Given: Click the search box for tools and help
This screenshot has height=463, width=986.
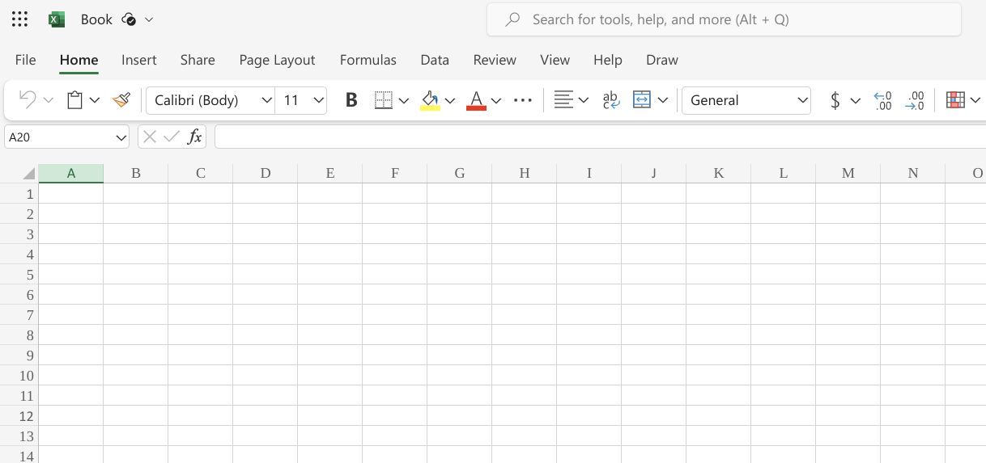Looking at the screenshot, I should tap(724, 19).
